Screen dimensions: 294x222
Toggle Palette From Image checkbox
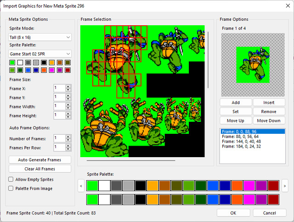coord(11,188)
